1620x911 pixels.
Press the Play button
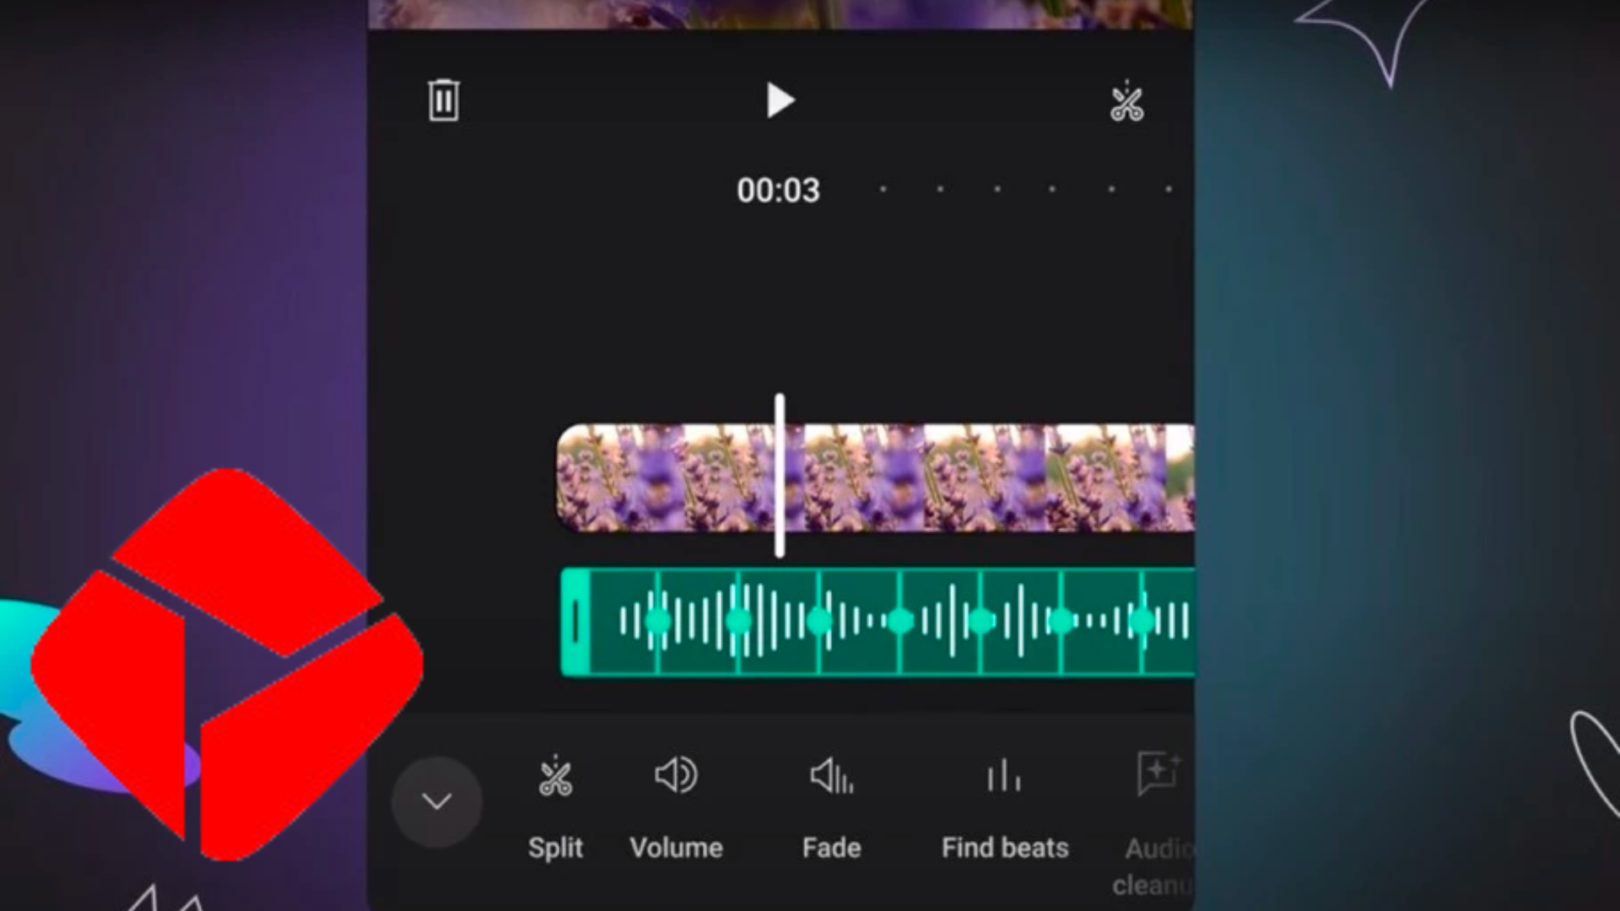click(x=780, y=100)
